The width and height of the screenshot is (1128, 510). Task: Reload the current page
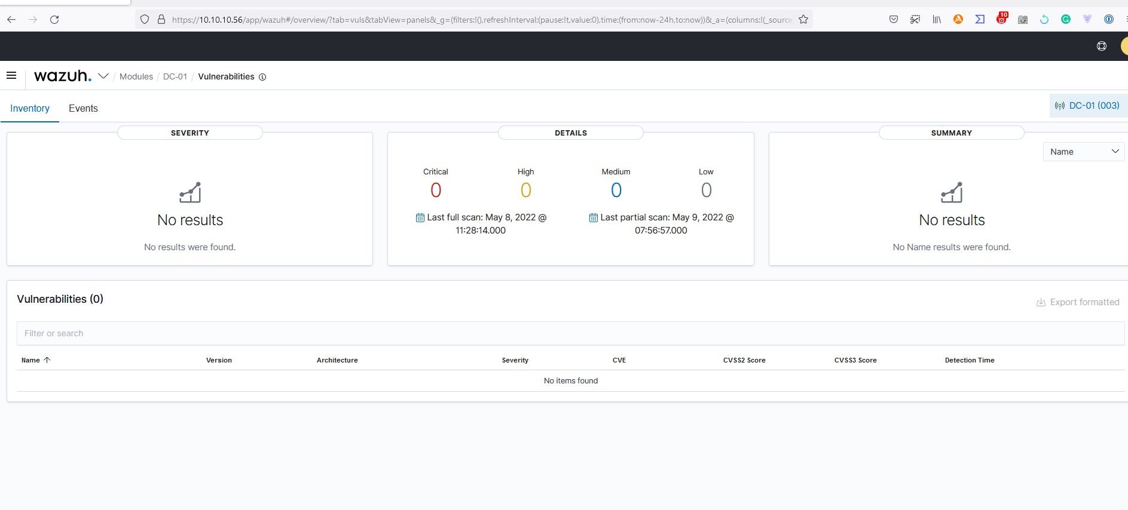point(54,20)
